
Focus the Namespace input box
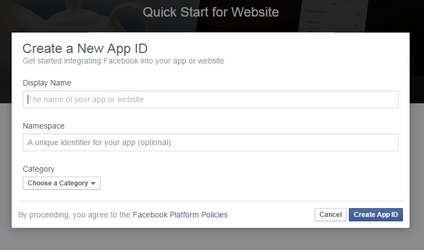210,142
